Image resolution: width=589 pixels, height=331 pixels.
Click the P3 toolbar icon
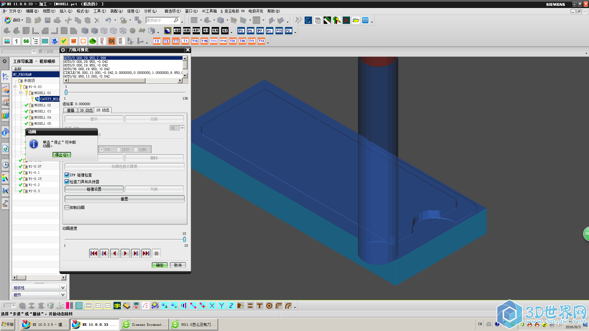point(241,31)
